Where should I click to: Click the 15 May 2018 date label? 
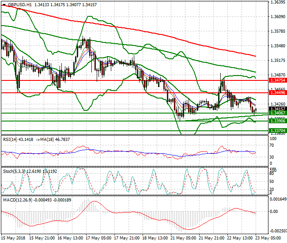coord(13,238)
